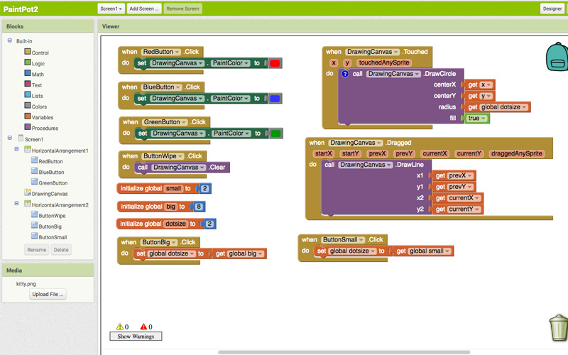Click the touchedAnySprite parameter
This screenshot has height=355, width=568.
coord(384,62)
